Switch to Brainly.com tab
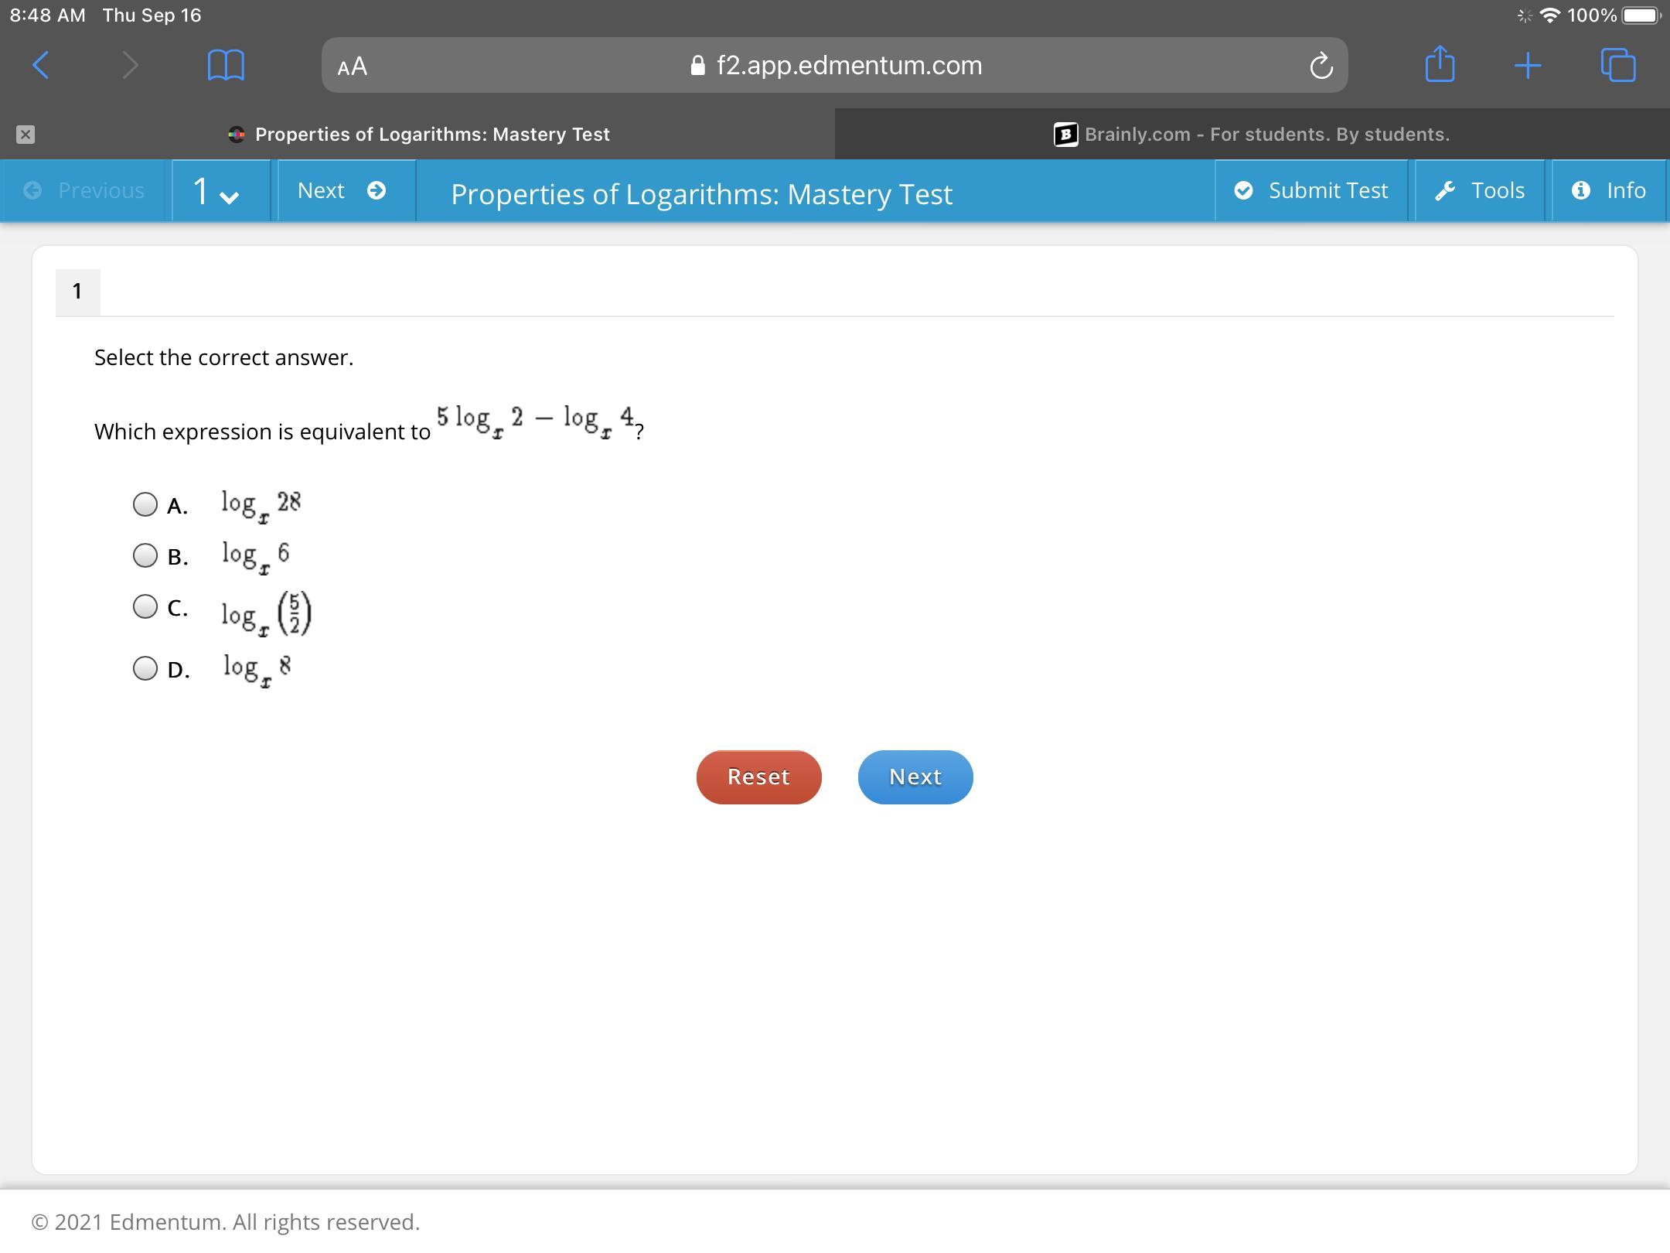This screenshot has width=1670, height=1253. (x=1251, y=135)
